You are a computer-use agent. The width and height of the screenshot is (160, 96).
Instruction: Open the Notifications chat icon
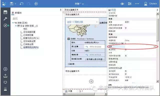click(5, 82)
